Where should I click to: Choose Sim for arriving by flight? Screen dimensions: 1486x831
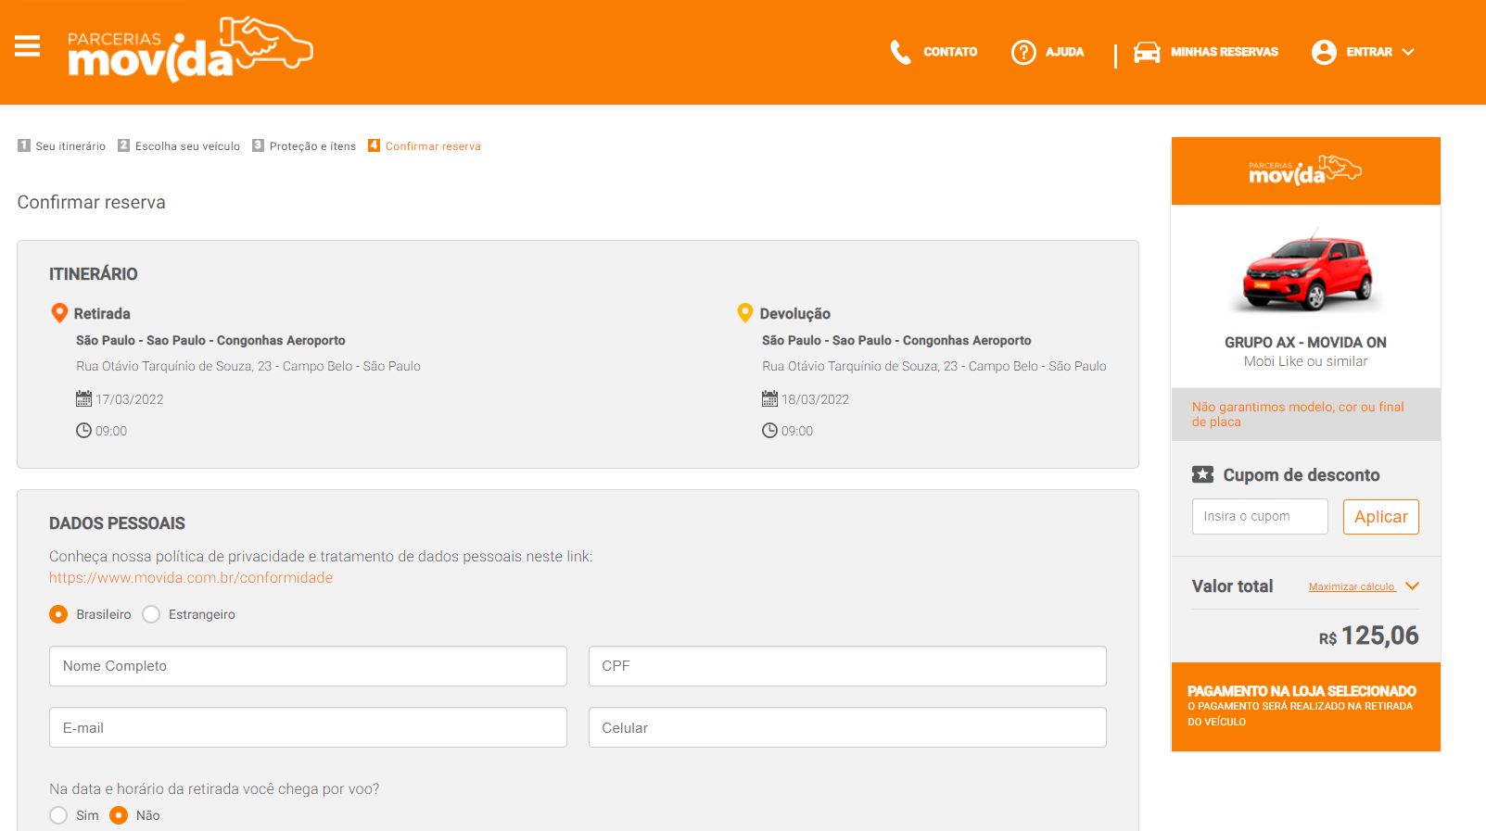tap(58, 815)
